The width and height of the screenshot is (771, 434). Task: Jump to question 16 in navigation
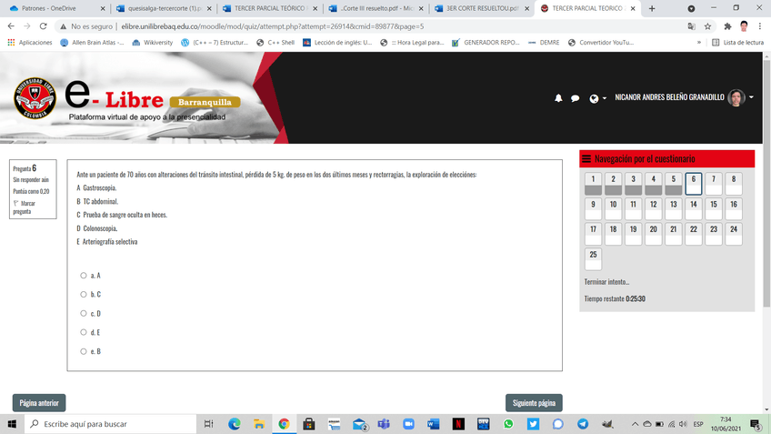click(733, 208)
